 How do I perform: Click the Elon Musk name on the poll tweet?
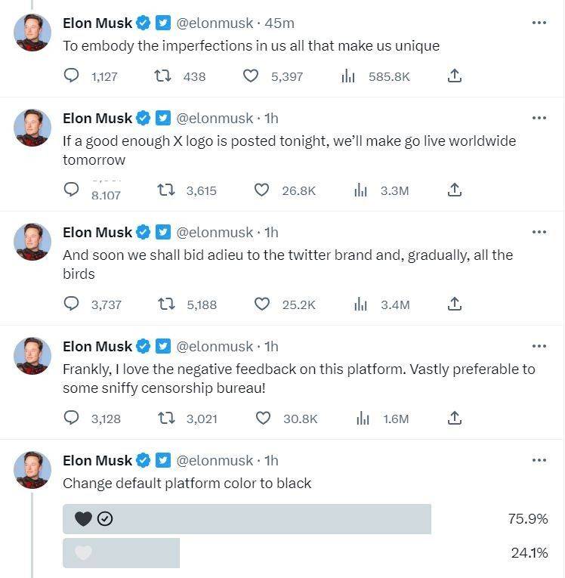tap(97, 460)
